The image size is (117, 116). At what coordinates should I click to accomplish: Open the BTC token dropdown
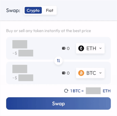(90, 73)
